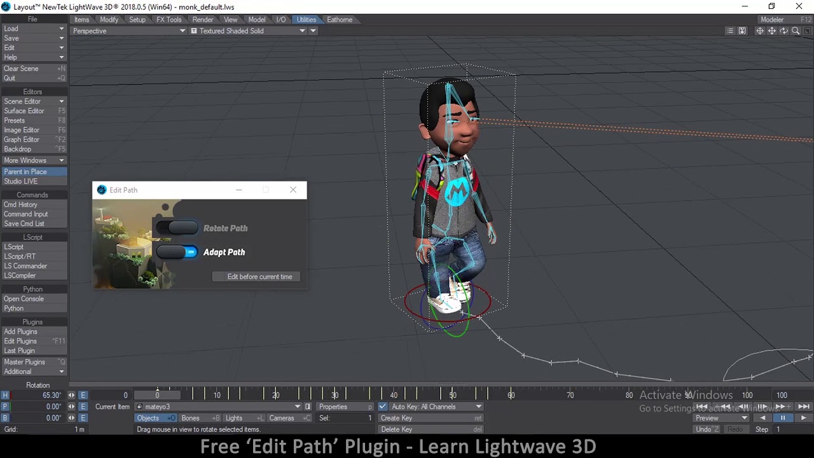Expand the Load menu
814x458 pixels.
pos(34,29)
